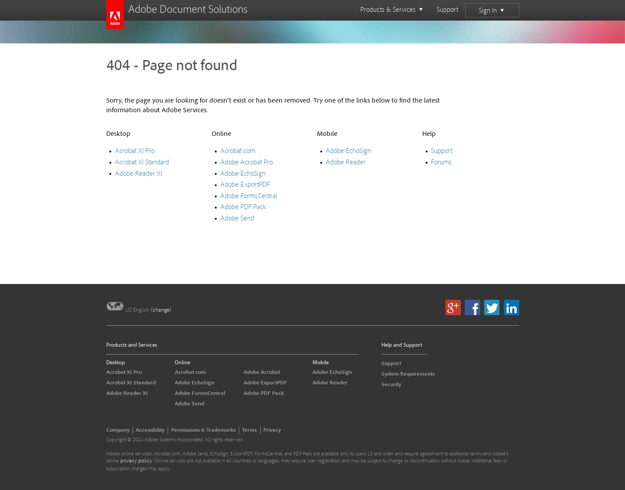Click the Adobe logo icon
The width and height of the screenshot is (625, 490).
point(115,14)
